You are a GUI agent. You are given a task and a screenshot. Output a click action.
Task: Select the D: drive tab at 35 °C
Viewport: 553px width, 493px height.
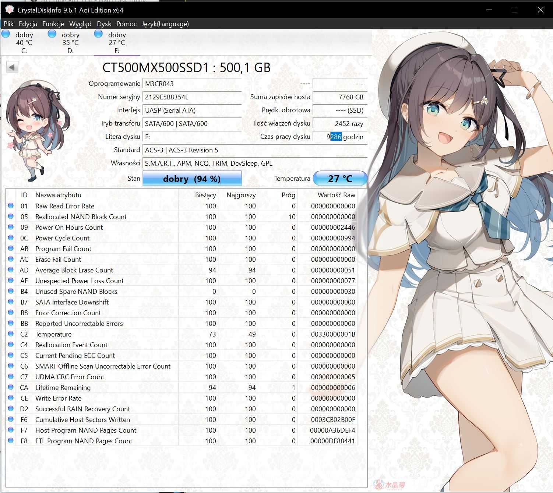pyautogui.click(x=70, y=42)
